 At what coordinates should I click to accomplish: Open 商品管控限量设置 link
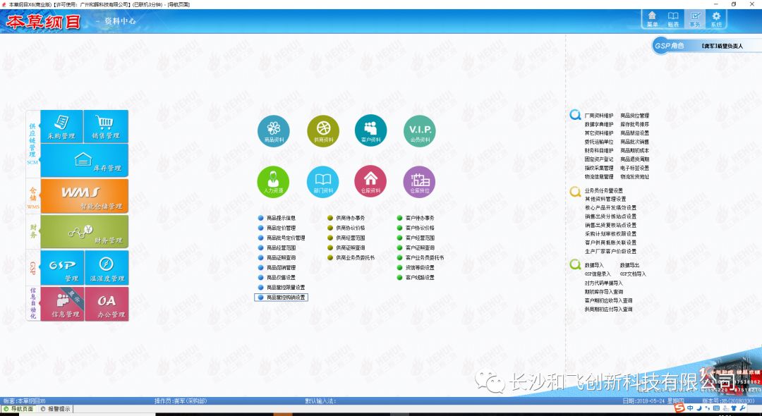pos(286,288)
